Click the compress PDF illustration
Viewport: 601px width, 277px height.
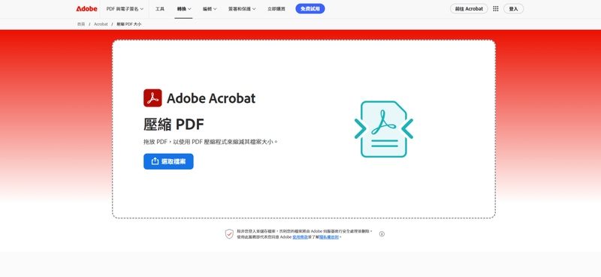pyautogui.click(x=384, y=128)
